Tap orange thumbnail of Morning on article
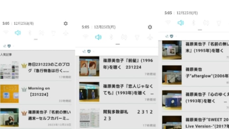 point(10,94)
